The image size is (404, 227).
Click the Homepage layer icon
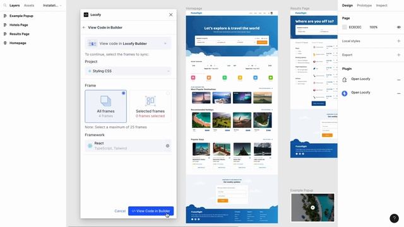(5, 43)
